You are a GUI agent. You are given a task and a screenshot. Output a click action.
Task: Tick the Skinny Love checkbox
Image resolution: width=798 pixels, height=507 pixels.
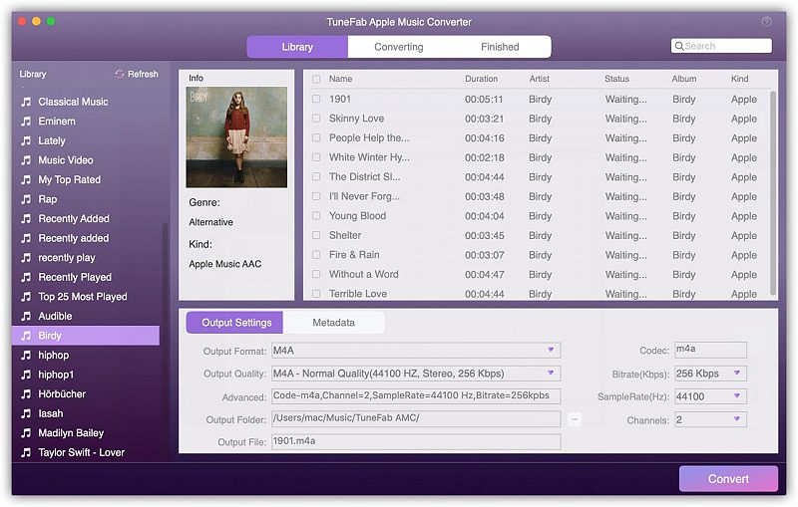[x=316, y=119]
